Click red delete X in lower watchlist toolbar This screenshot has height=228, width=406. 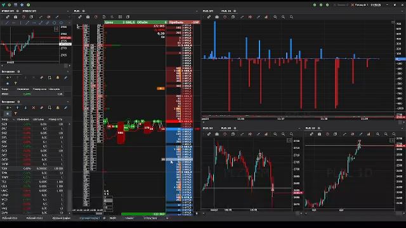click(34, 108)
